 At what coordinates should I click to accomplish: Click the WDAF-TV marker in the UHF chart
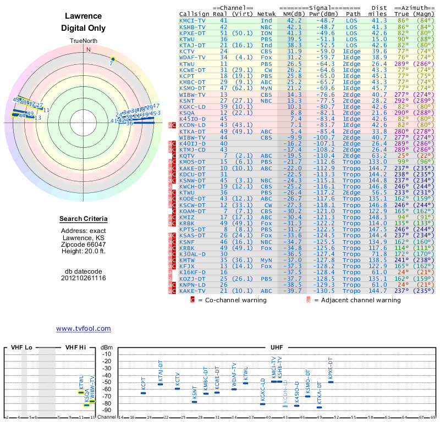(x=234, y=389)
